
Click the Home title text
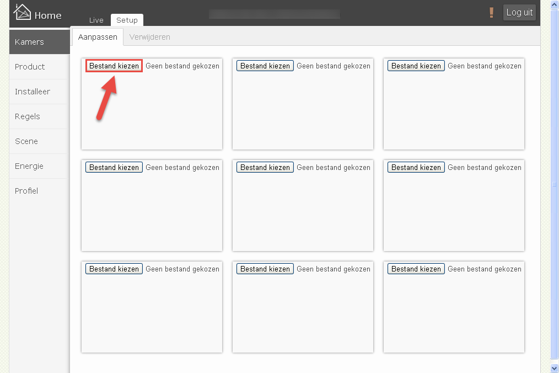48,15
